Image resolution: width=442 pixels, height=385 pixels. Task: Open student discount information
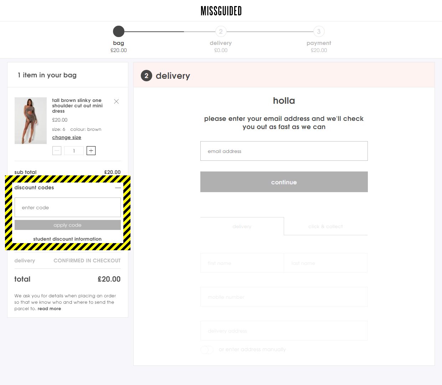click(67, 239)
